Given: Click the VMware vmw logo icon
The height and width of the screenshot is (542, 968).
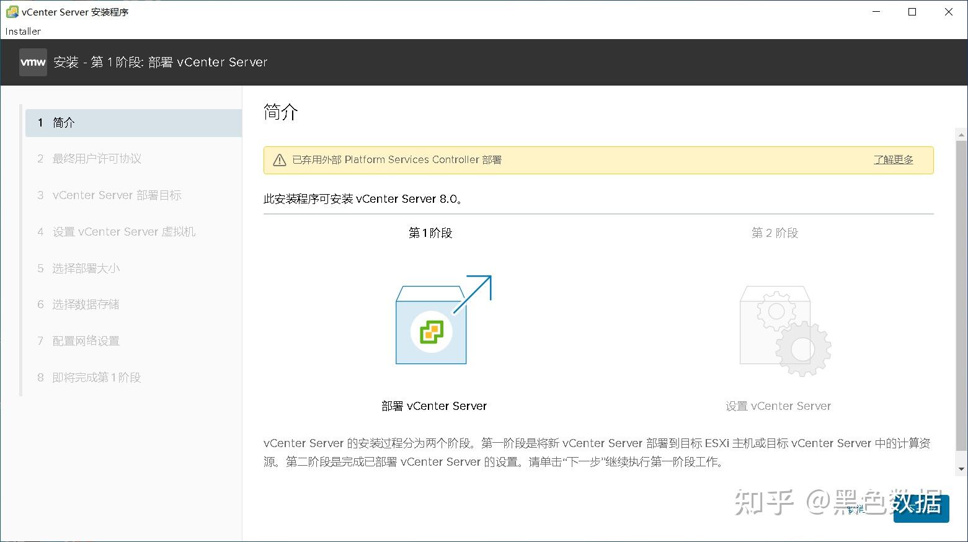Looking at the screenshot, I should click(x=32, y=62).
